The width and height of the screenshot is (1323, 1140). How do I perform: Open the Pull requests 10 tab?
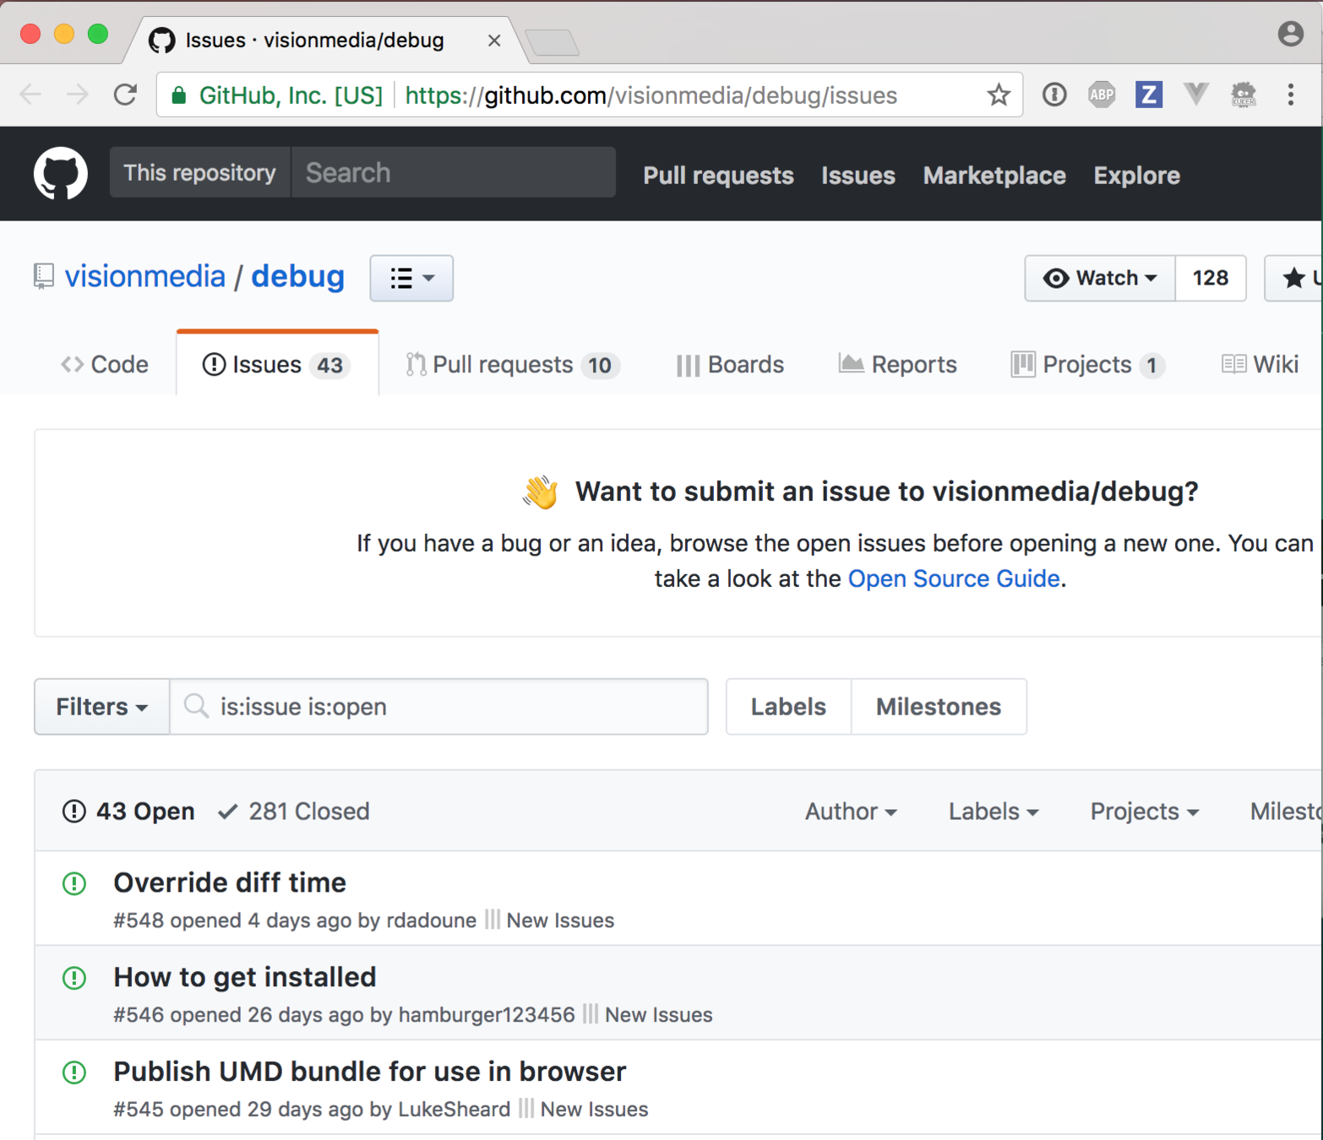click(513, 364)
